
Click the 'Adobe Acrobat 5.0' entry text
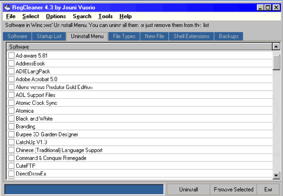click(x=36, y=79)
